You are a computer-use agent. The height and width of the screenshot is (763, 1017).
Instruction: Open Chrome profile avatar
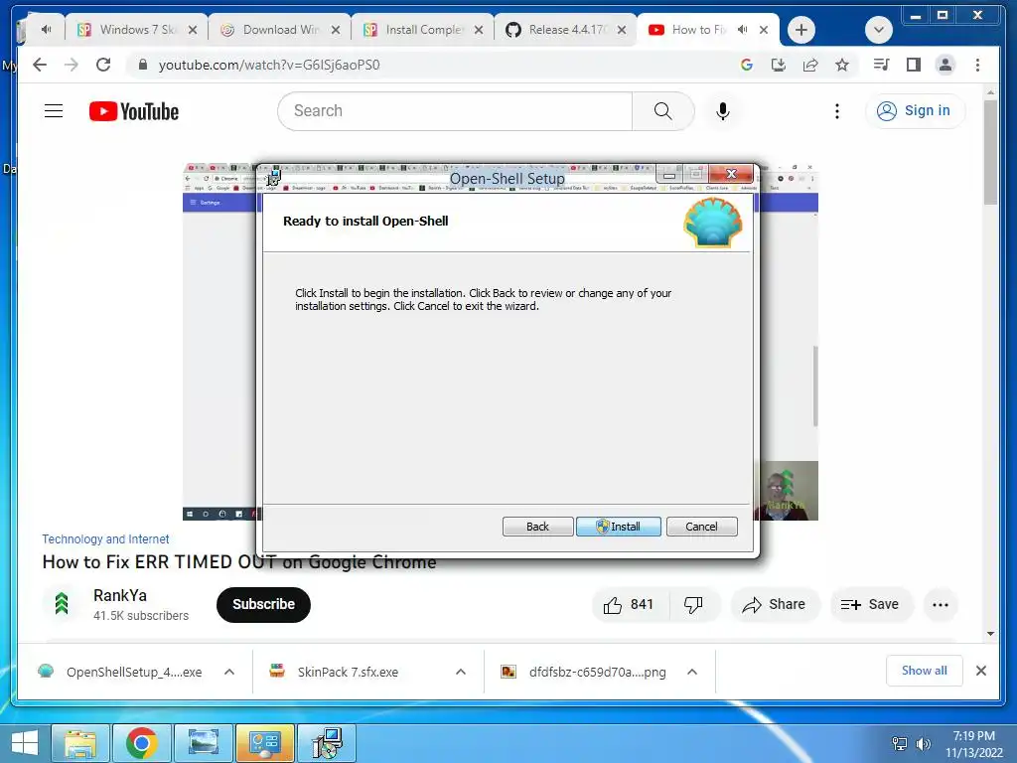coord(945,65)
